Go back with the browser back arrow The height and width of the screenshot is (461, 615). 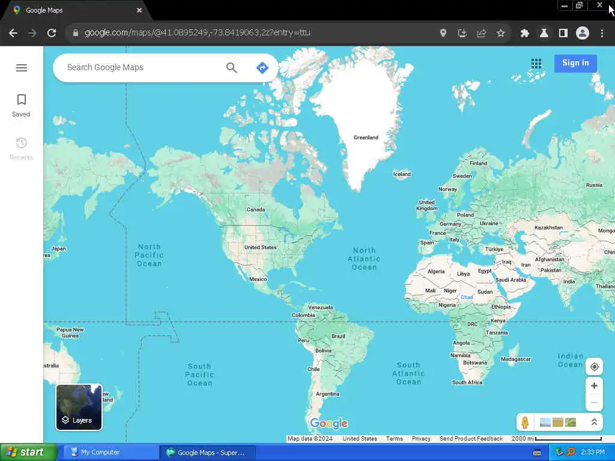point(13,33)
